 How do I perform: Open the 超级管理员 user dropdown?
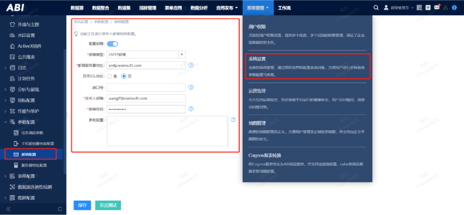tap(398, 8)
